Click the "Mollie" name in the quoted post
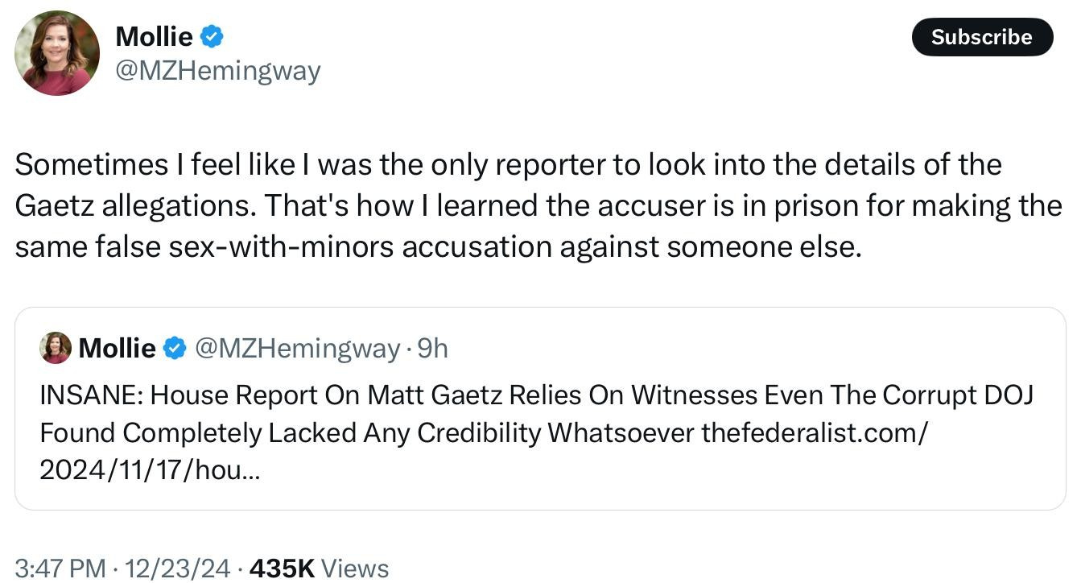1081x583 pixels. (x=117, y=348)
